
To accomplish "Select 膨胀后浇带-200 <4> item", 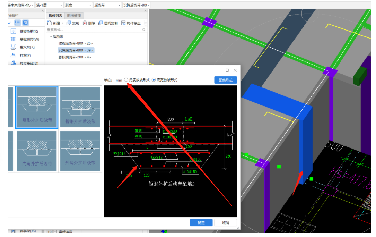I will (75, 57).
